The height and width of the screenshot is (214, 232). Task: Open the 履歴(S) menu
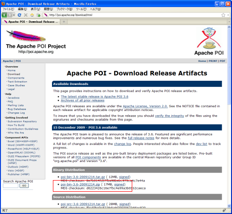pos(48,9)
